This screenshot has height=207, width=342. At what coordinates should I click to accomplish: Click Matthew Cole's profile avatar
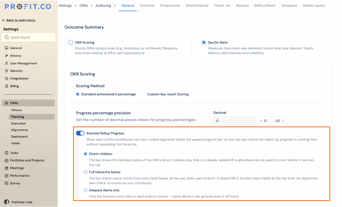tap(7, 202)
